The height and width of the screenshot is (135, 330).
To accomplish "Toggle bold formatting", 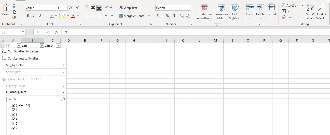I will point(28,16).
